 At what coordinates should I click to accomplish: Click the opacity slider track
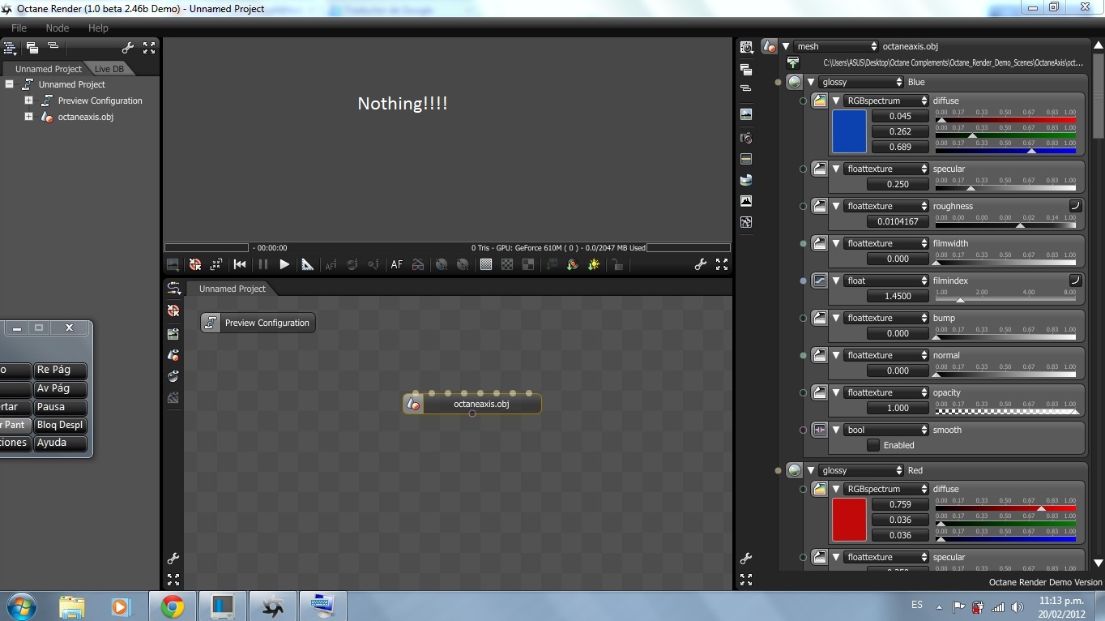tap(1005, 411)
